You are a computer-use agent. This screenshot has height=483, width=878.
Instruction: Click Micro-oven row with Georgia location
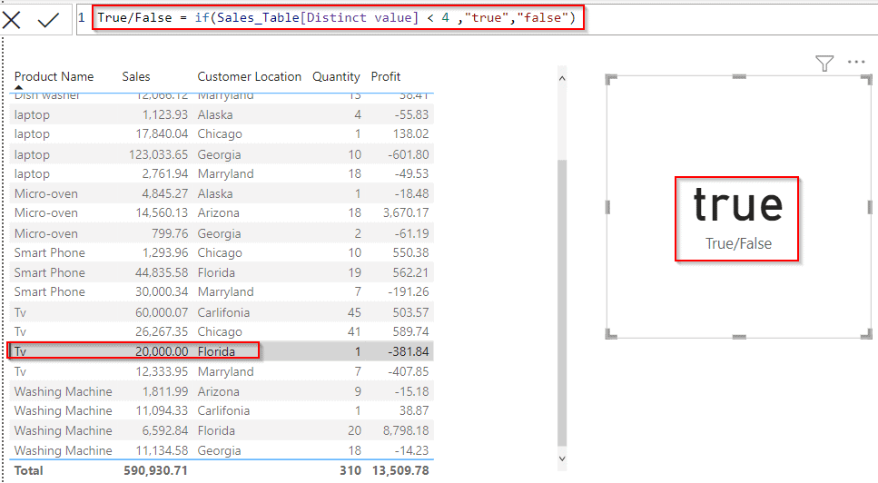(222, 233)
